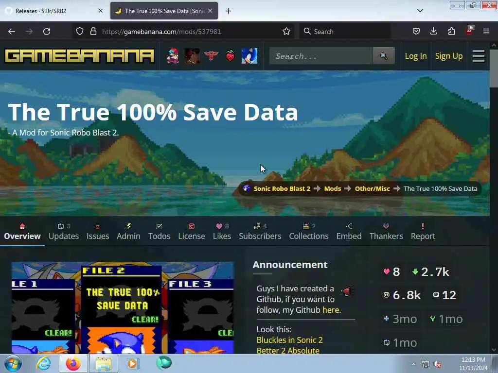Click the heart likes count icon
Viewport: 498px width, 373px height.
point(387,272)
